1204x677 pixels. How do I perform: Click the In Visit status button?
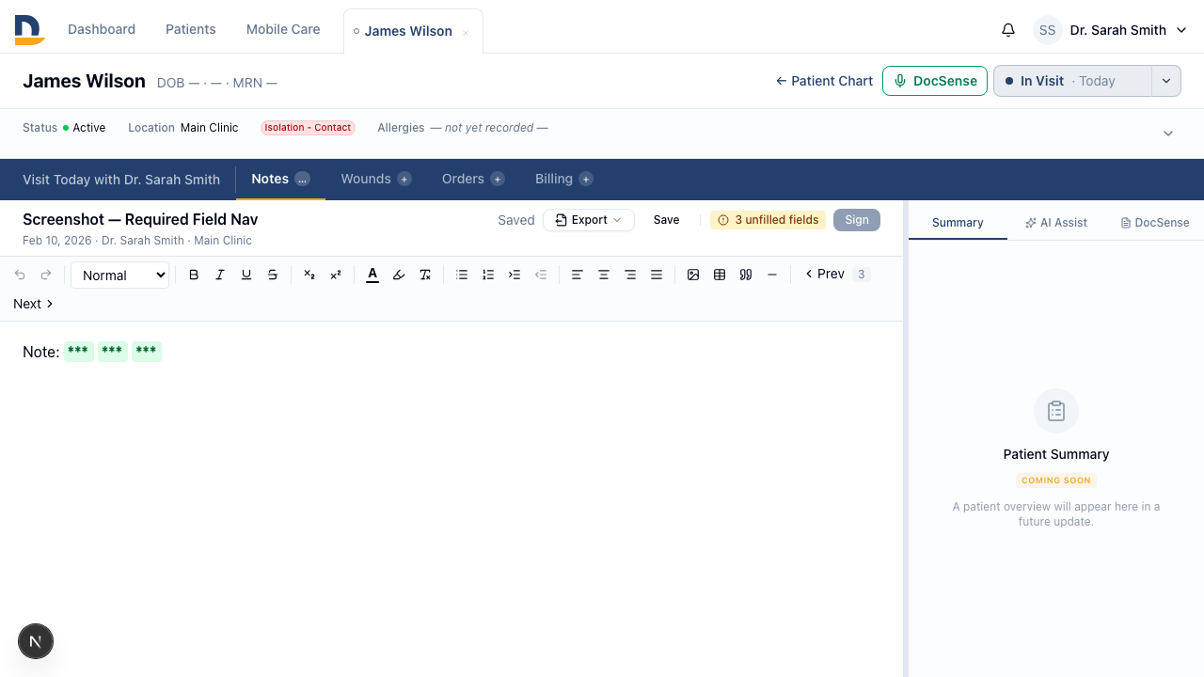pyautogui.click(x=1072, y=81)
